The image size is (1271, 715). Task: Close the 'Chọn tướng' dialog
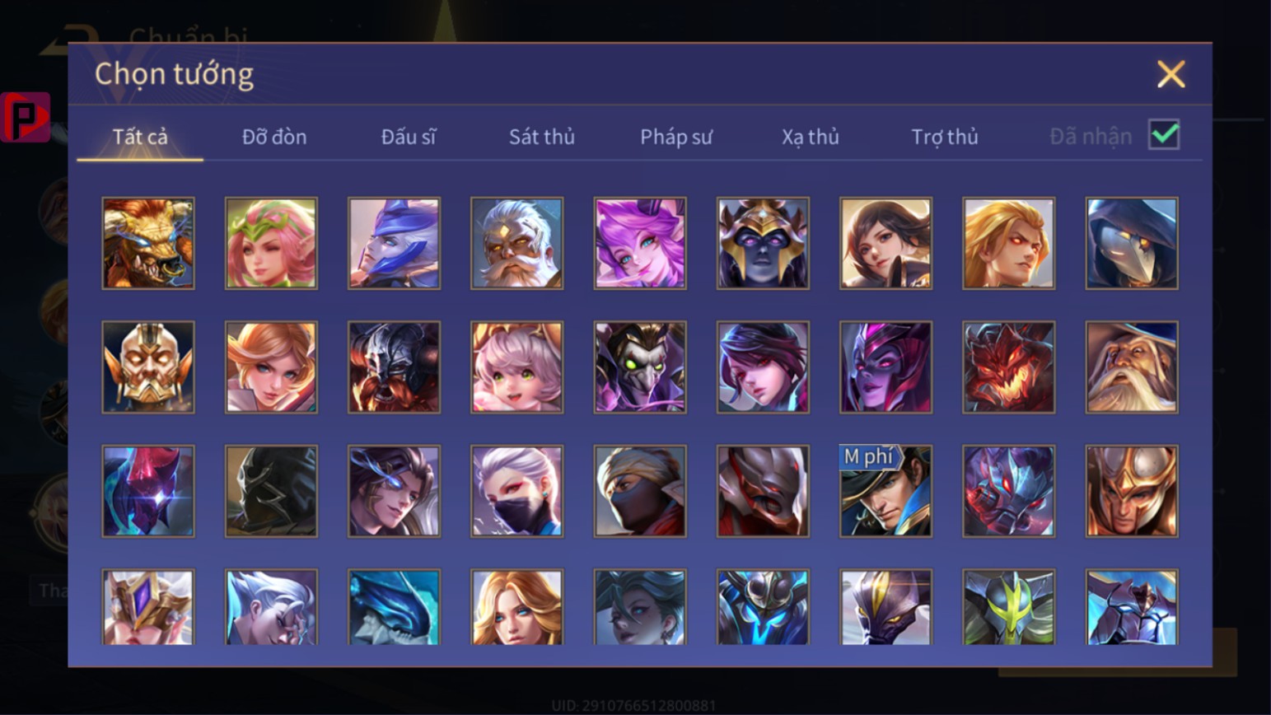1171,74
